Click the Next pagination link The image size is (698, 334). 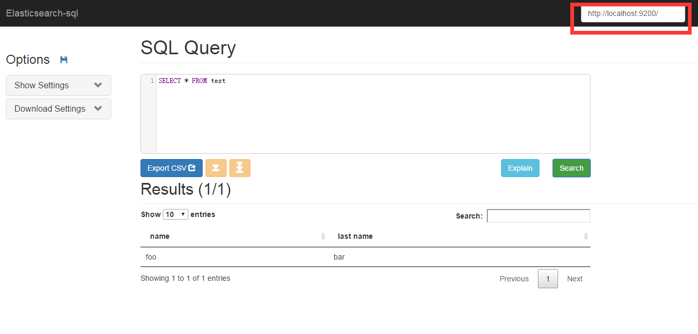click(x=575, y=278)
